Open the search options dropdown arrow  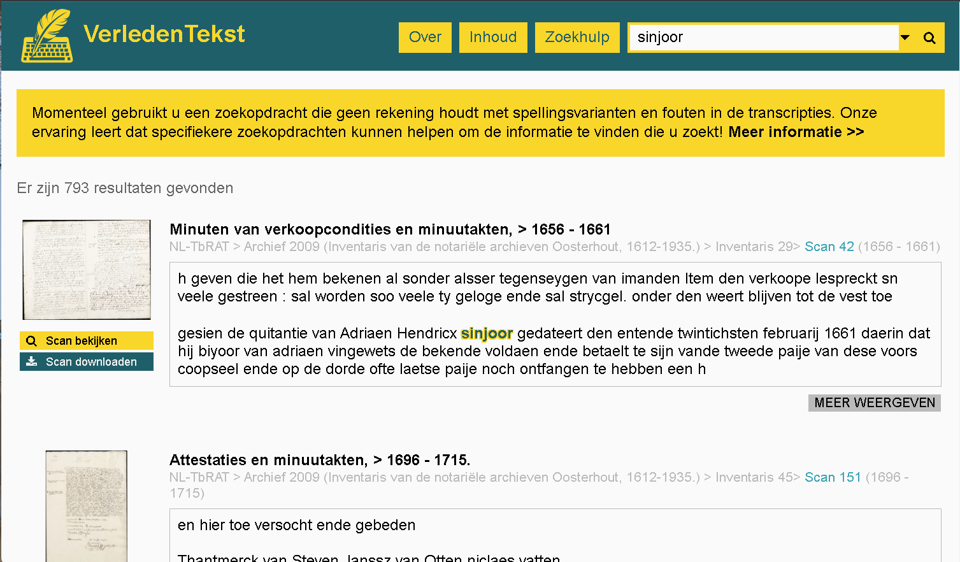pos(905,38)
